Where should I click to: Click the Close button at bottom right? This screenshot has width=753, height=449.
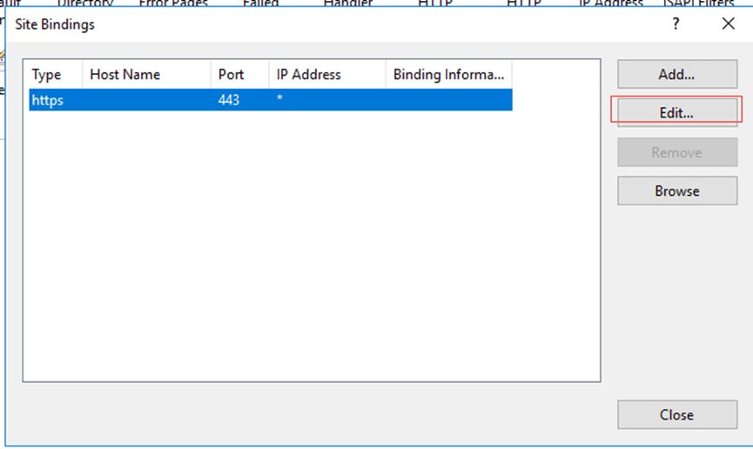coord(676,415)
